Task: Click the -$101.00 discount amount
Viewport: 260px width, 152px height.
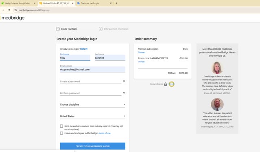Action: (x=184, y=58)
